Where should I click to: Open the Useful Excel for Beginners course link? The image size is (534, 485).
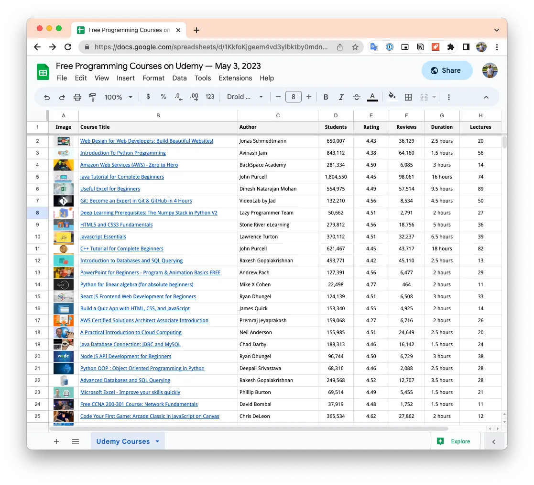[x=110, y=189]
